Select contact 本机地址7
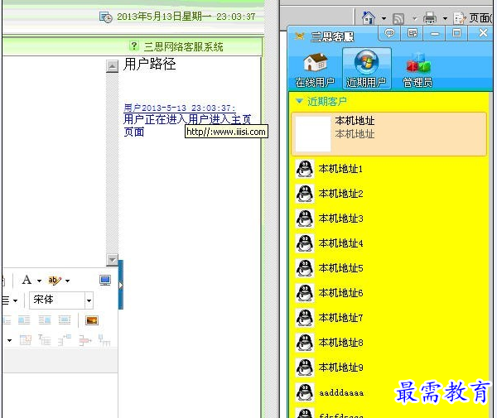Image resolution: width=497 pixels, height=418 pixels. pos(389,318)
